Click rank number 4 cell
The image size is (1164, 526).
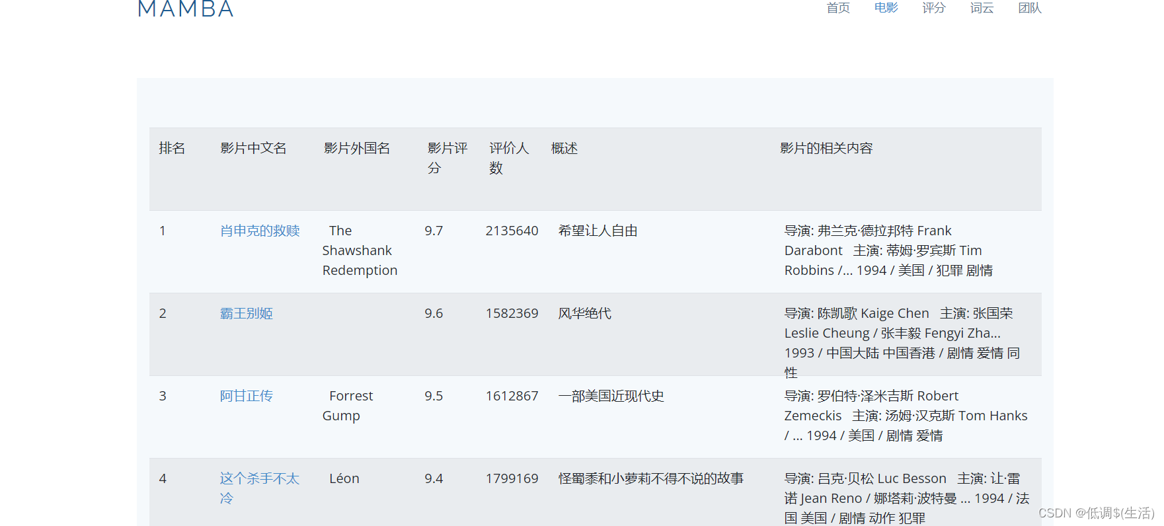[163, 478]
